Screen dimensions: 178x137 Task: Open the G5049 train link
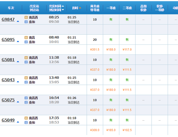coord(8,120)
